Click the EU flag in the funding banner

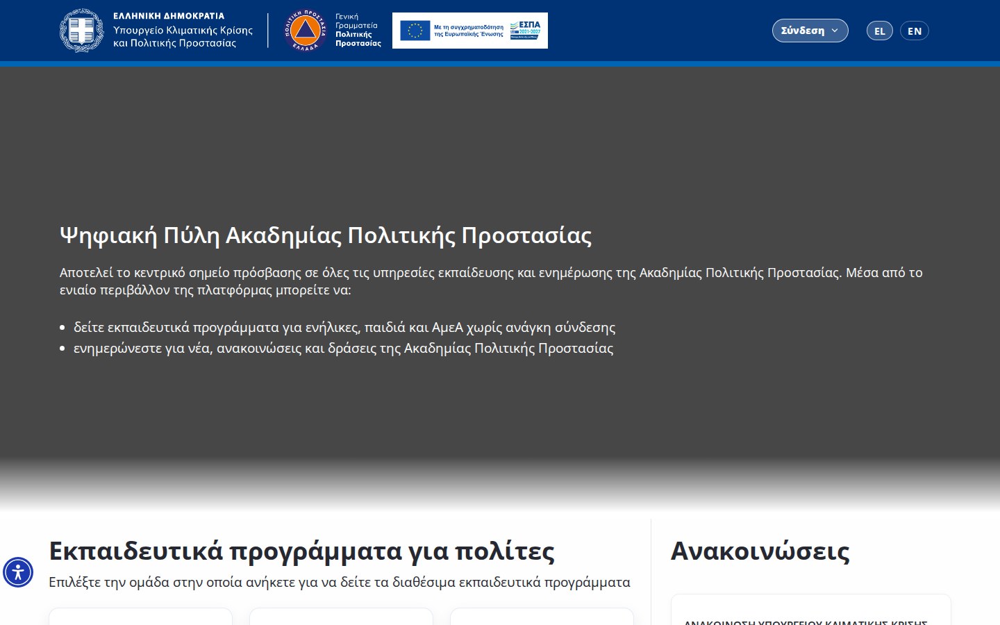click(x=415, y=31)
